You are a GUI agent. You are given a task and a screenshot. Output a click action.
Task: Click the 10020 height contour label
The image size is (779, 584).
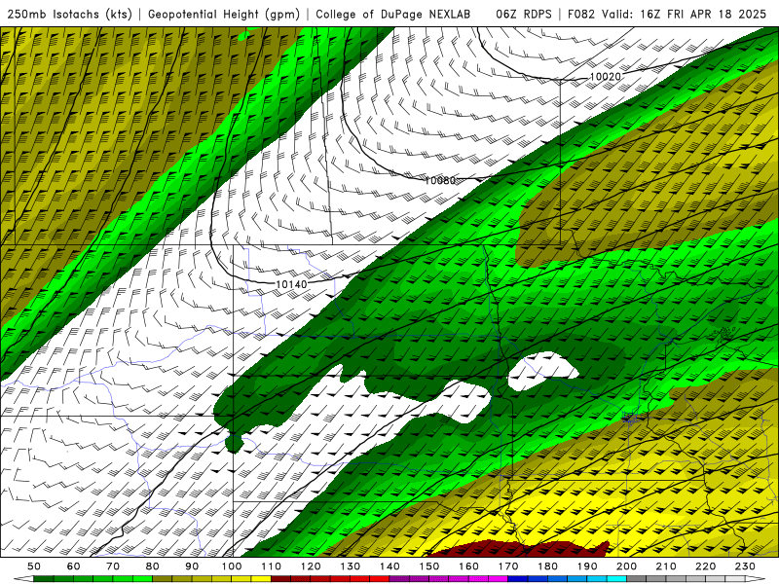(605, 77)
